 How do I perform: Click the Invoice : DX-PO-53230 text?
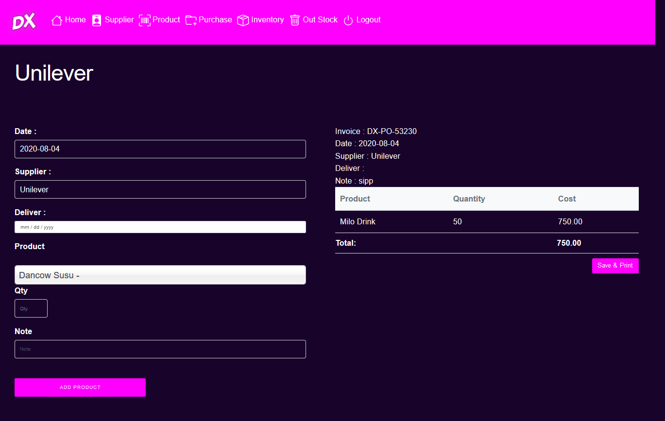(376, 131)
